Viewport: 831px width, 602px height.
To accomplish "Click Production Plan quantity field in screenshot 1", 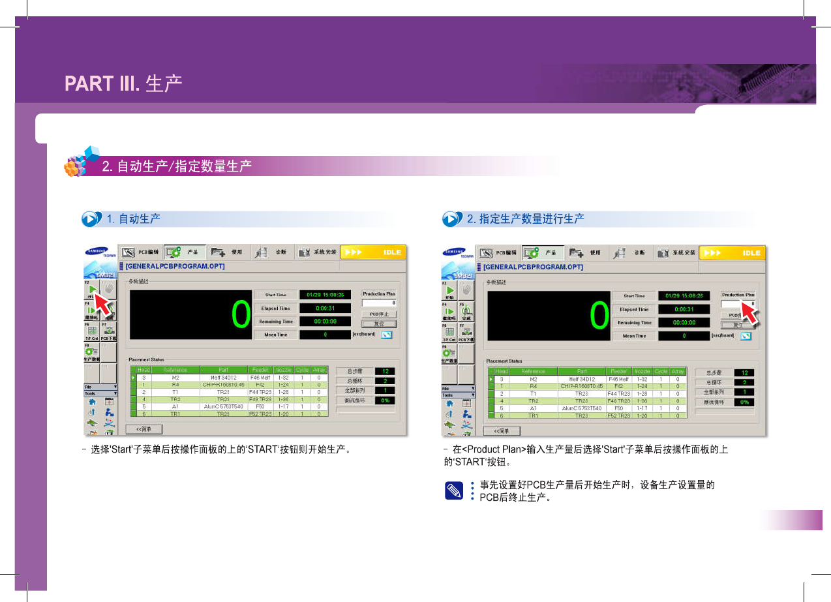I will pyautogui.click(x=379, y=303).
